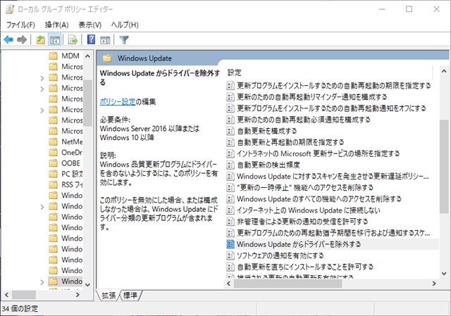Click the NetMe folder icon in tree

pyautogui.click(x=54, y=141)
